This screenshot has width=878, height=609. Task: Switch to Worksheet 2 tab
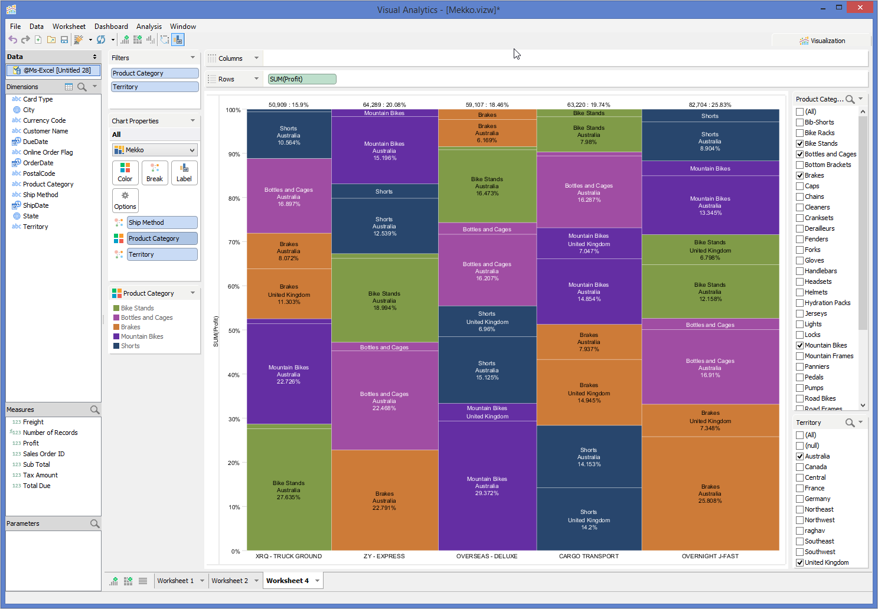pyautogui.click(x=230, y=581)
